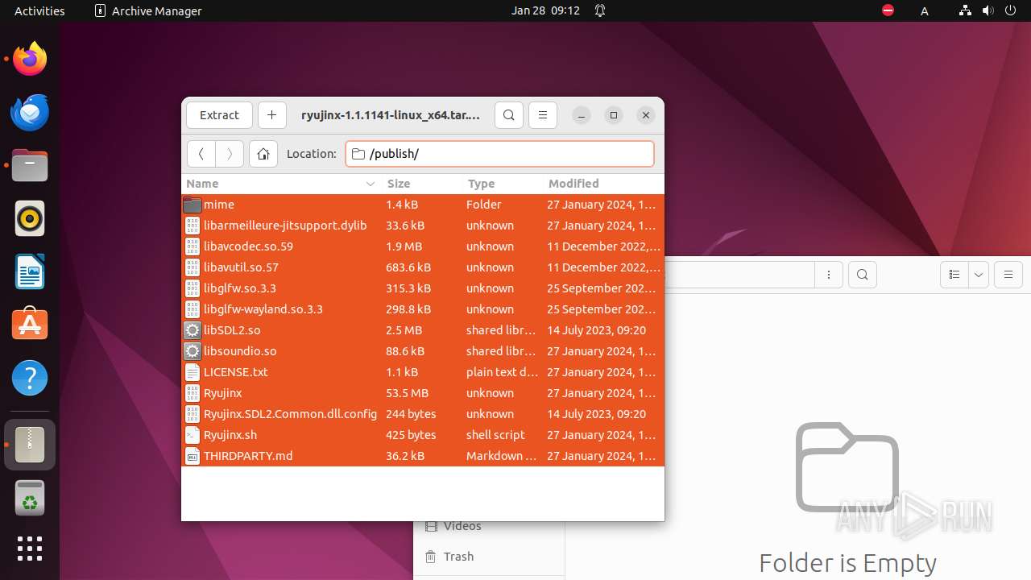The image size is (1031, 580).
Task: Launch LibreOffice Writer from the dock
Action: [30, 271]
